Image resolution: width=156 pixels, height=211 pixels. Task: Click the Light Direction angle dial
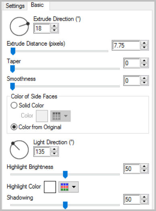click(x=19, y=150)
